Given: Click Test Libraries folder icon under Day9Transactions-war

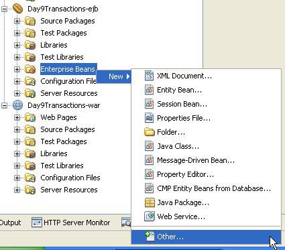Looking at the screenshot, I should pyautogui.click(x=30, y=166).
